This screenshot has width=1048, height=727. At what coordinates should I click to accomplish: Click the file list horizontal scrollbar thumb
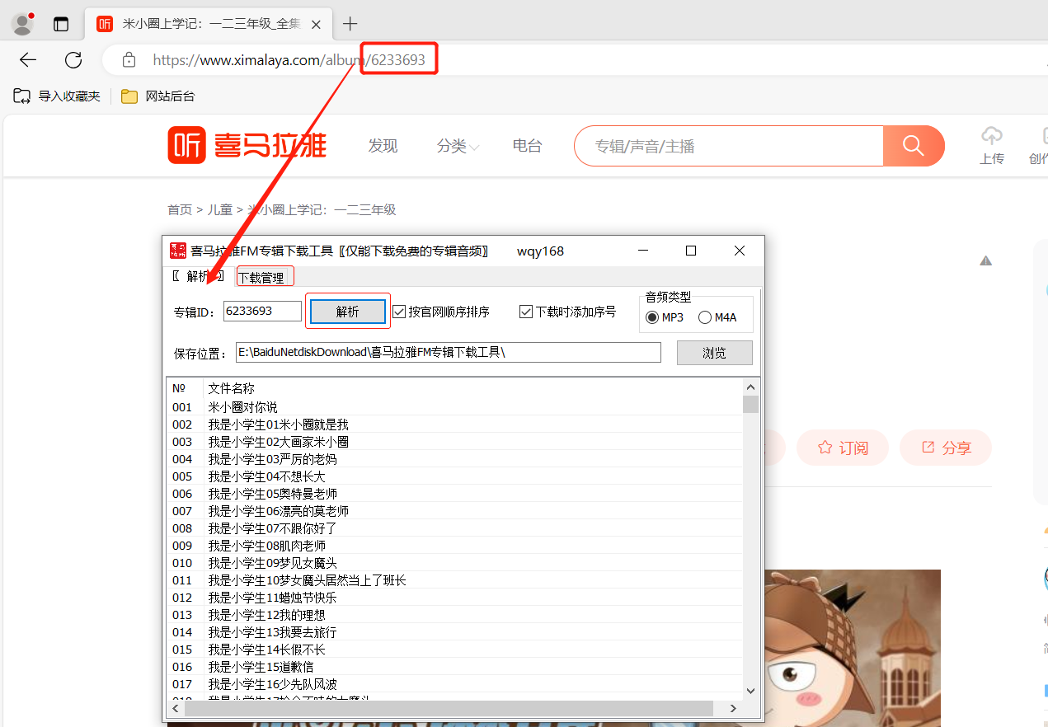click(449, 708)
